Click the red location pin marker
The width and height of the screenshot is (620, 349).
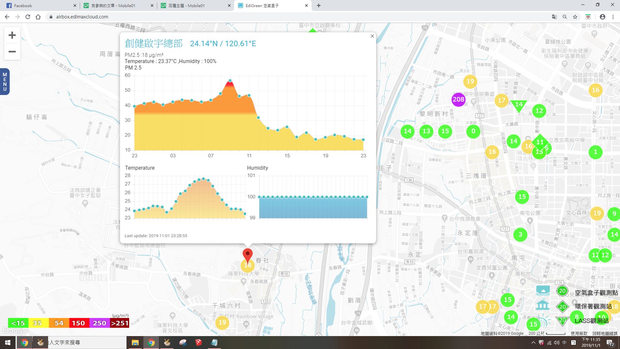tap(248, 256)
